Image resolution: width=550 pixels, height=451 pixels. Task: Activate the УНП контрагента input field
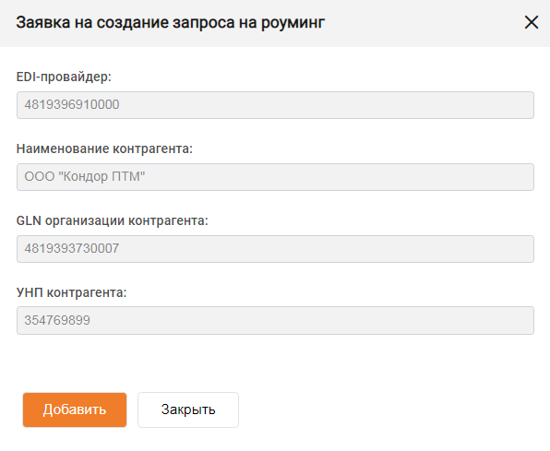(275, 320)
